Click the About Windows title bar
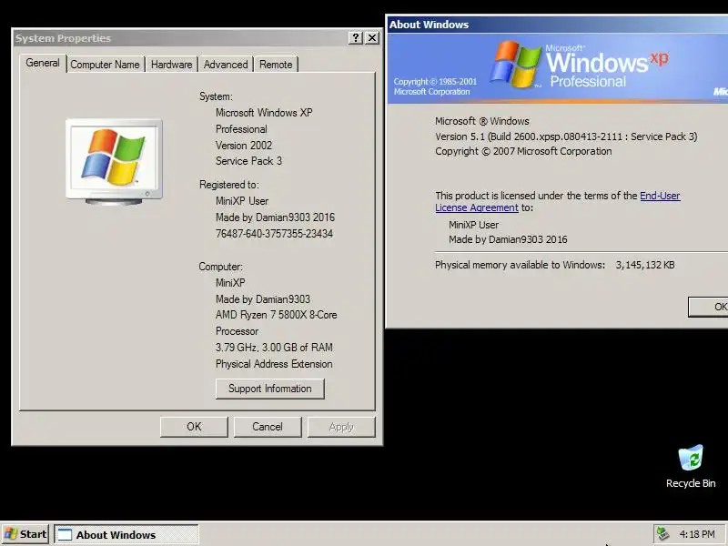The width and height of the screenshot is (728, 546). pyautogui.click(x=557, y=25)
